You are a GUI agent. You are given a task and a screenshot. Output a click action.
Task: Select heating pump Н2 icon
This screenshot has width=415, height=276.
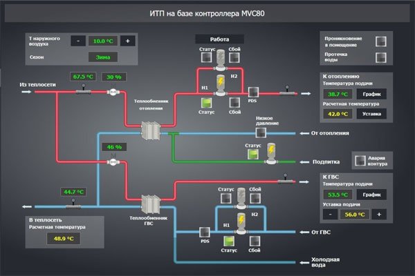(220, 60)
